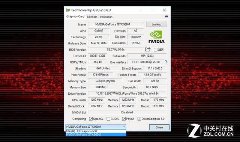Screen dimensions: 240x142
Task: Click the Shaders field 640 Unified
Action: (x=103, y=68)
